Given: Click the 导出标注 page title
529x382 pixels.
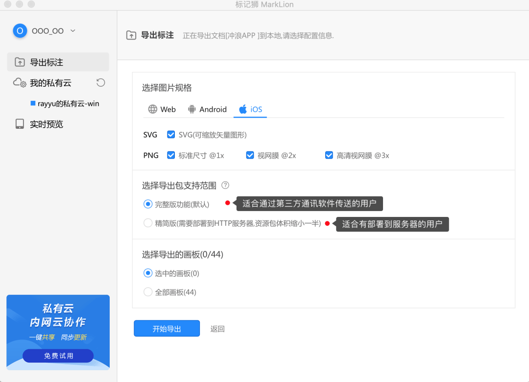Looking at the screenshot, I should tap(157, 35).
